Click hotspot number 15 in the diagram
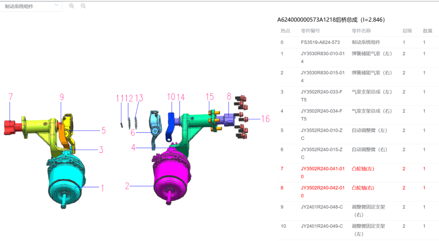The width and height of the screenshot is (439, 241). point(210,97)
